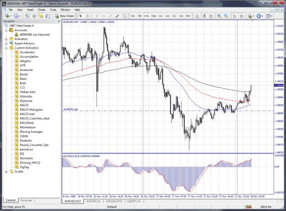Image resolution: width=286 pixels, height=211 pixels.
Task: Open Templates dropdown arrow
Action: coord(272,16)
